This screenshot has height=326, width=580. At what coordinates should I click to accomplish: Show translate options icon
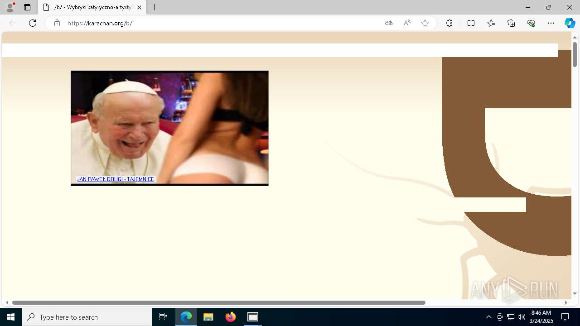389,23
